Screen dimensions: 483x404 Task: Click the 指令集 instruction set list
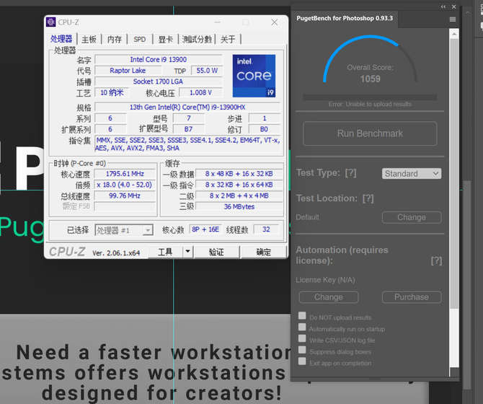click(187, 144)
